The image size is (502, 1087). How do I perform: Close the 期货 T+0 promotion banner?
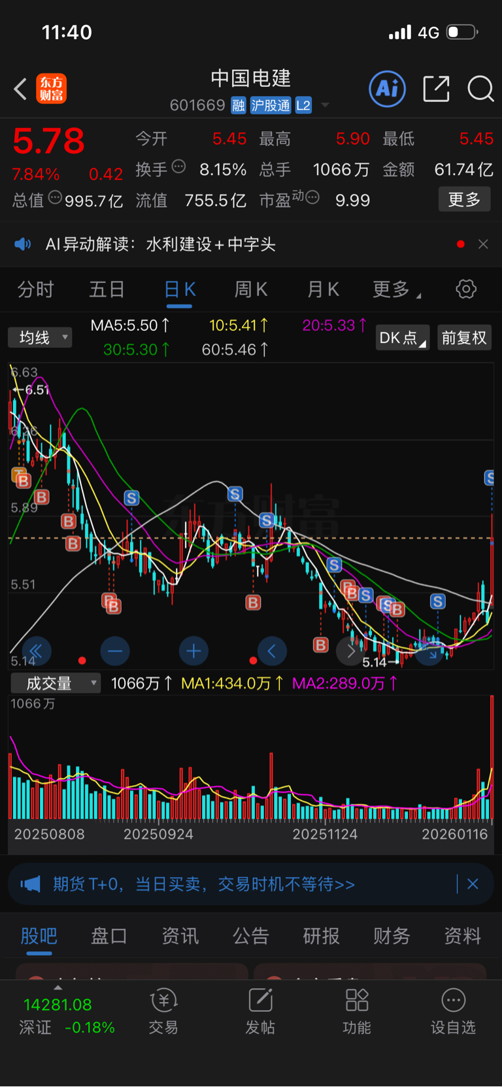[473, 884]
